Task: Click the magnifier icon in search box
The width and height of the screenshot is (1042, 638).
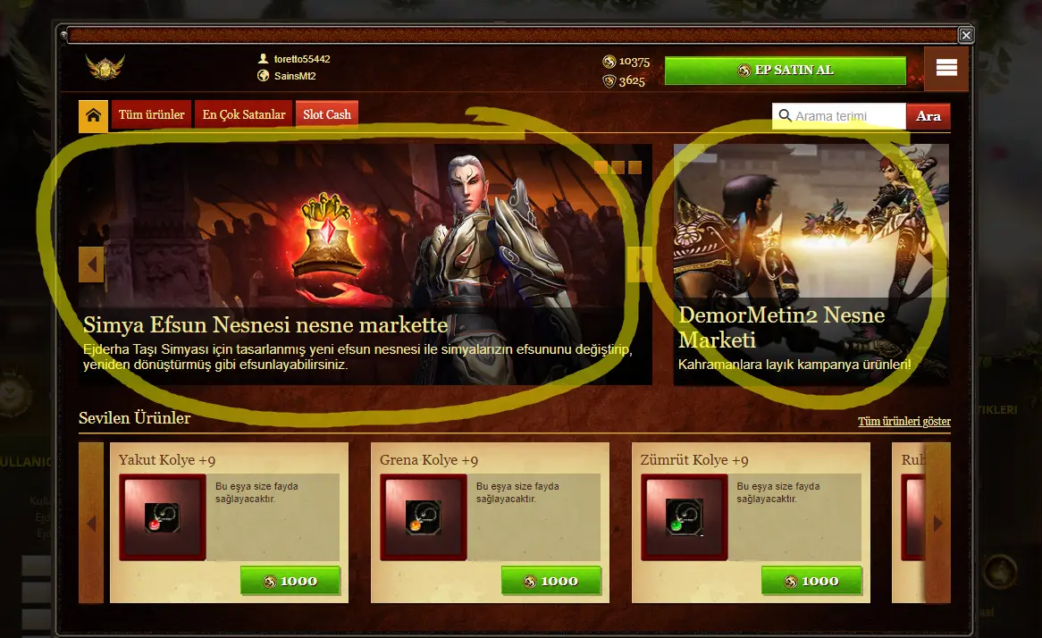Action: pos(785,115)
